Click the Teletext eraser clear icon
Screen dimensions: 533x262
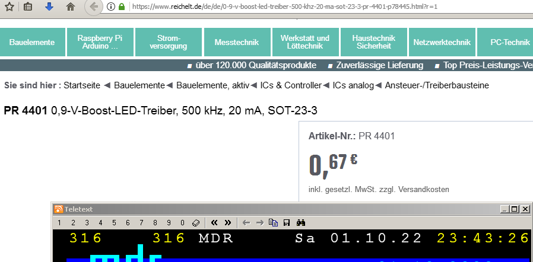195,223
